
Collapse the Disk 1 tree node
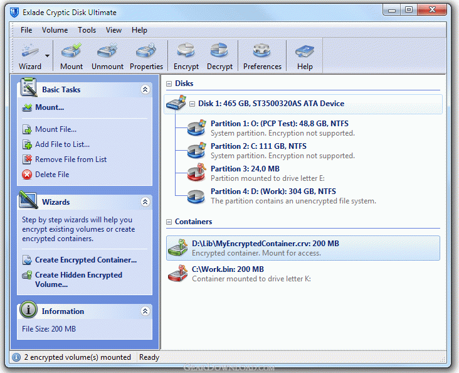[x=192, y=104]
